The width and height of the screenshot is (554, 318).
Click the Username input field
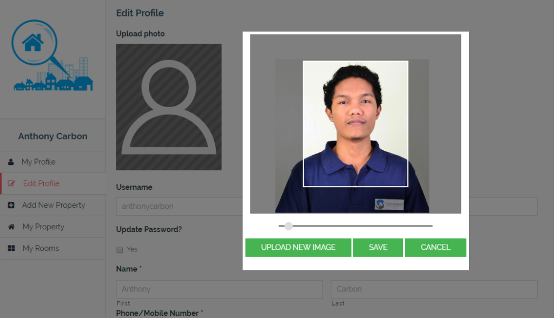pyautogui.click(x=179, y=207)
